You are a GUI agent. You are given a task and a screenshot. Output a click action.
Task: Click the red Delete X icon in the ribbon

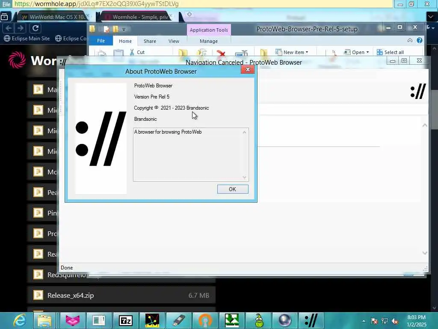(x=221, y=53)
